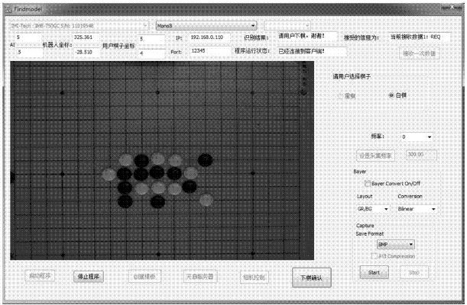Click the 停止程序 button
Screen dimensions: 467x305
coord(89,277)
